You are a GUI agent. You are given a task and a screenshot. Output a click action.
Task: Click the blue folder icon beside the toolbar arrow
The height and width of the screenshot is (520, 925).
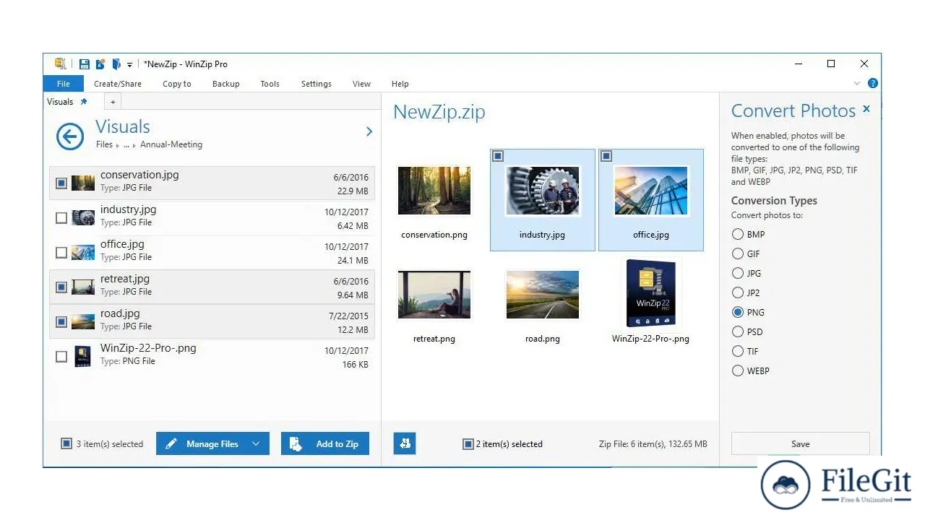pyautogui.click(x=116, y=64)
